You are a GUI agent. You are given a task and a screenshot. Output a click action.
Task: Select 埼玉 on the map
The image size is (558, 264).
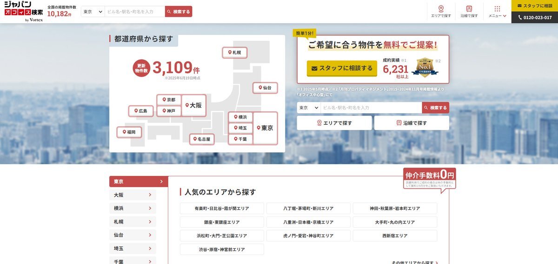[240, 128]
